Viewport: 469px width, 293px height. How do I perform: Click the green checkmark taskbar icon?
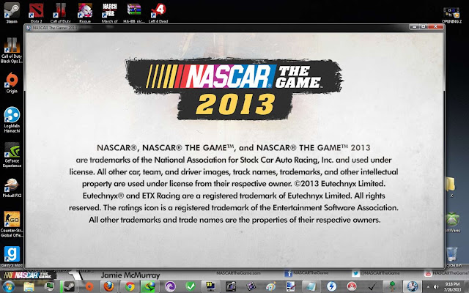[191, 286]
